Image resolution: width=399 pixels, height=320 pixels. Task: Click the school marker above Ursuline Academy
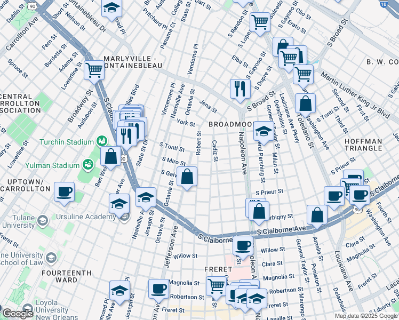(119, 204)
